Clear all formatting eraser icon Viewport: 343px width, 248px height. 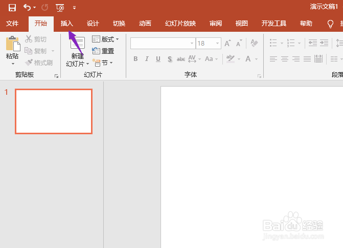click(x=254, y=43)
